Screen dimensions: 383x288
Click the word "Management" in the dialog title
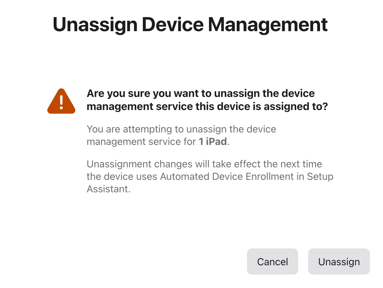coord(268,24)
